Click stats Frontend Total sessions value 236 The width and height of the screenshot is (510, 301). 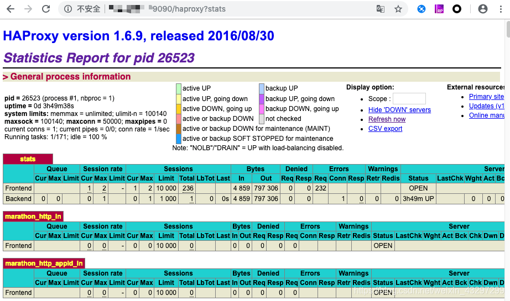tap(188, 188)
